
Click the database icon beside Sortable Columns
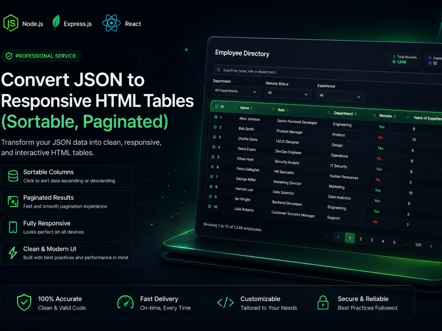(x=13, y=176)
